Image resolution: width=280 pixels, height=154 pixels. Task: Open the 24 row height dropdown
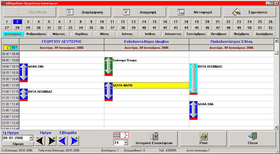[x=126, y=143]
